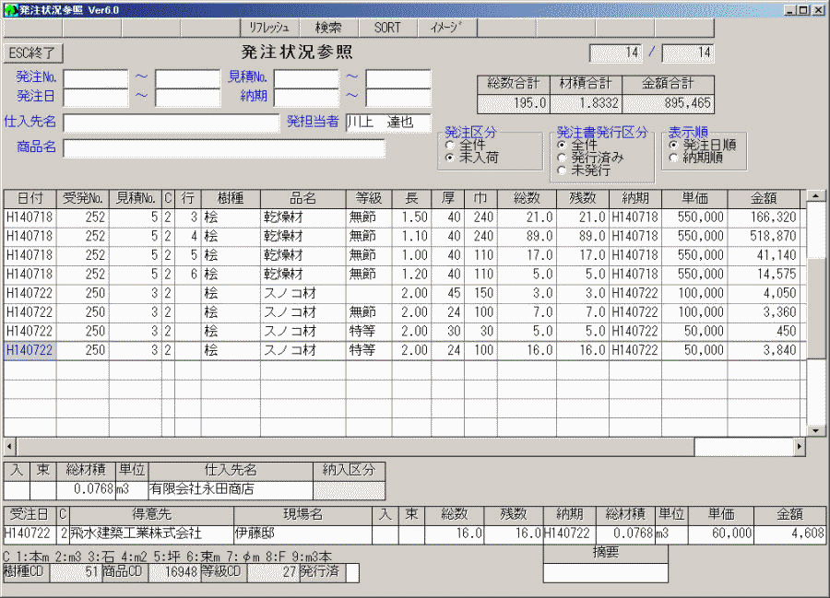
Task: Focus the 発注No. start field
Action: 96,78
